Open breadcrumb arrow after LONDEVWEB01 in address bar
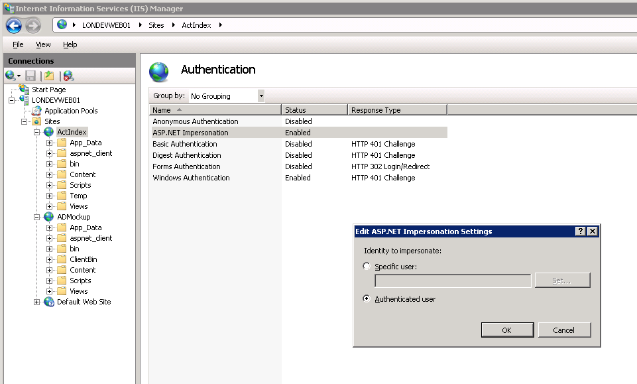This screenshot has width=637, height=384. click(140, 25)
